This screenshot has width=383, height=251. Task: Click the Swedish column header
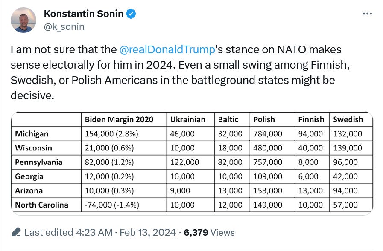[348, 119]
